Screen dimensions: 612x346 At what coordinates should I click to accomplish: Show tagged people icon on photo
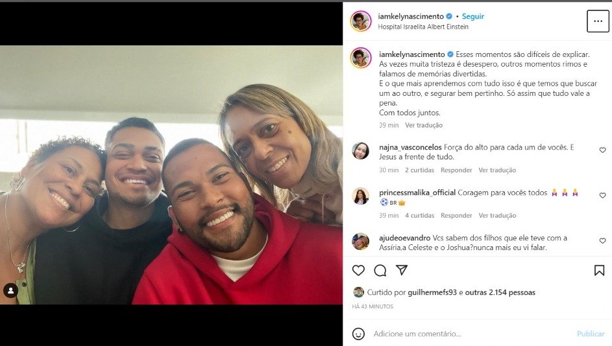point(11,291)
